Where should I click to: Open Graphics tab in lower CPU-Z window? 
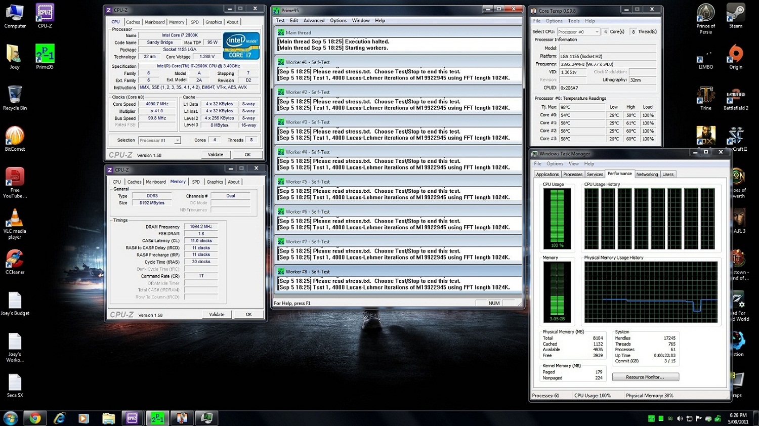point(215,182)
